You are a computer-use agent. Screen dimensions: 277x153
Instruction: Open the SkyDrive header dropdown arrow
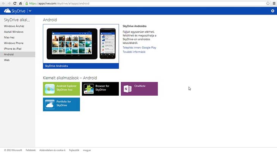[x=30, y=11]
